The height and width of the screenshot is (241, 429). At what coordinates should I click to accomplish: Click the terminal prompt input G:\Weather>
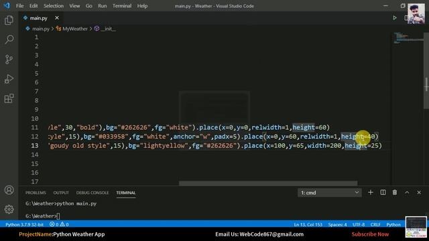click(x=43, y=216)
